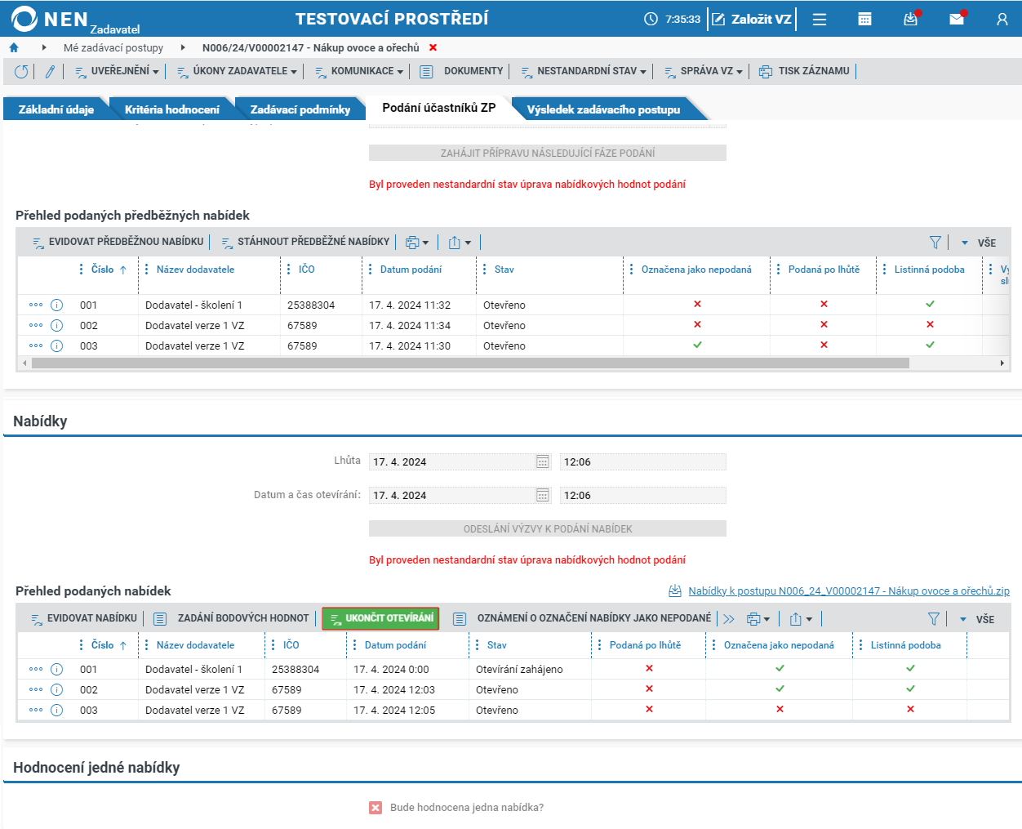
Task: Open the three-dot row menu for offer dated 17. 4. 2024 0:00
Action: (36, 670)
